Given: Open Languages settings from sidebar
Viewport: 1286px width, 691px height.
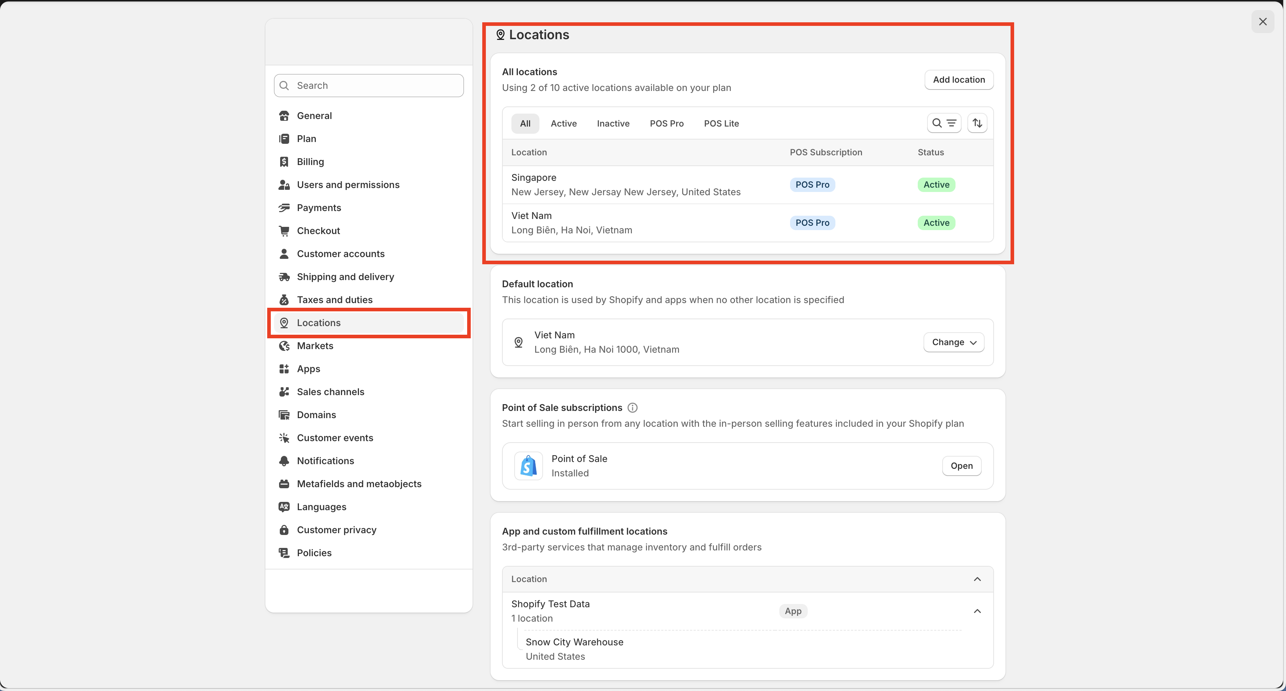Looking at the screenshot, I should pos(321,507).
